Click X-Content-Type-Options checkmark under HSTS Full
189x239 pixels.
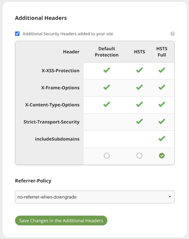162,104
